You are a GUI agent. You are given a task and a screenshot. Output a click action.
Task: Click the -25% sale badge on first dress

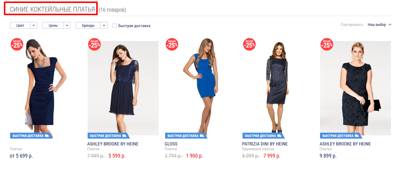17,45
